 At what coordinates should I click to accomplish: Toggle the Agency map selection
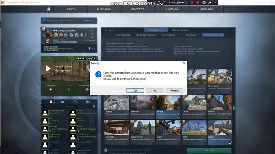click(x=117, y=107)
